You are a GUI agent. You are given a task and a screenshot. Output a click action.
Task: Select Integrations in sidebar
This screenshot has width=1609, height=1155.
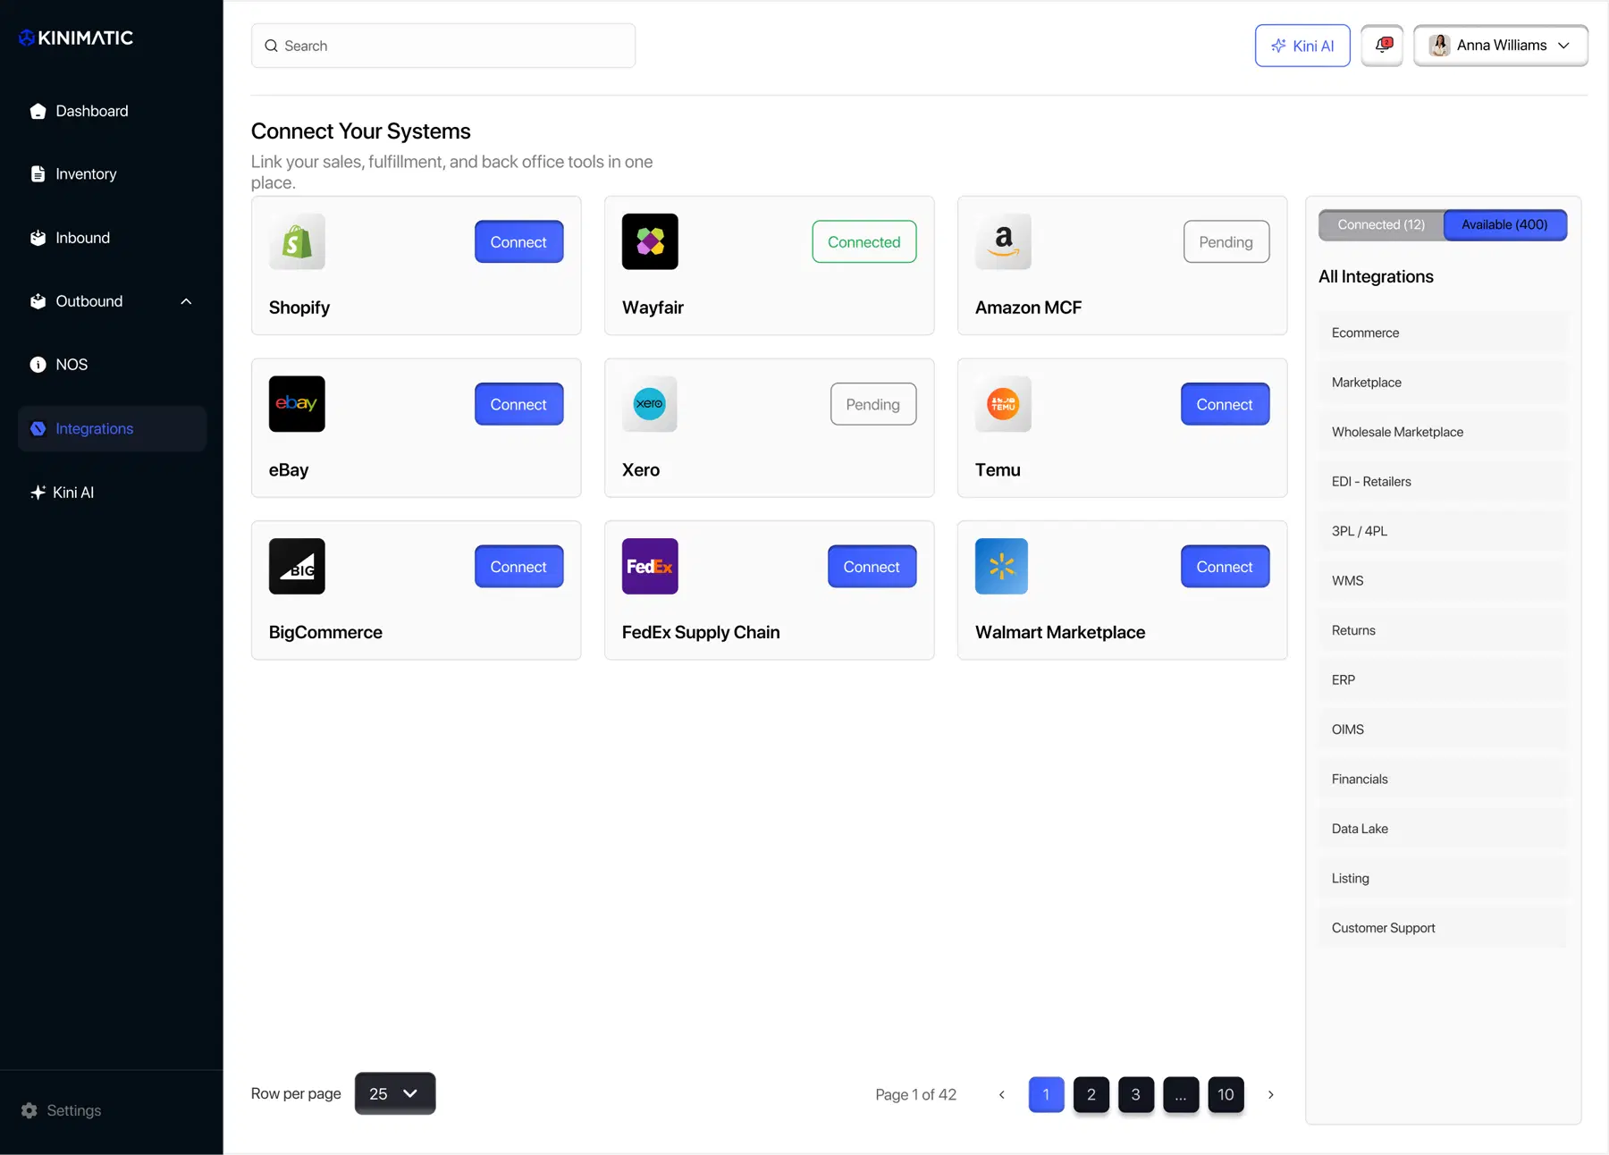112,428
